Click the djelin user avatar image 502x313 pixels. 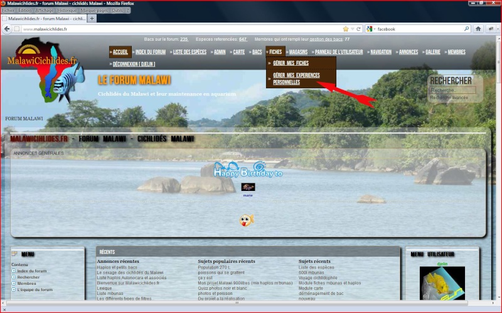pos(442,284)
